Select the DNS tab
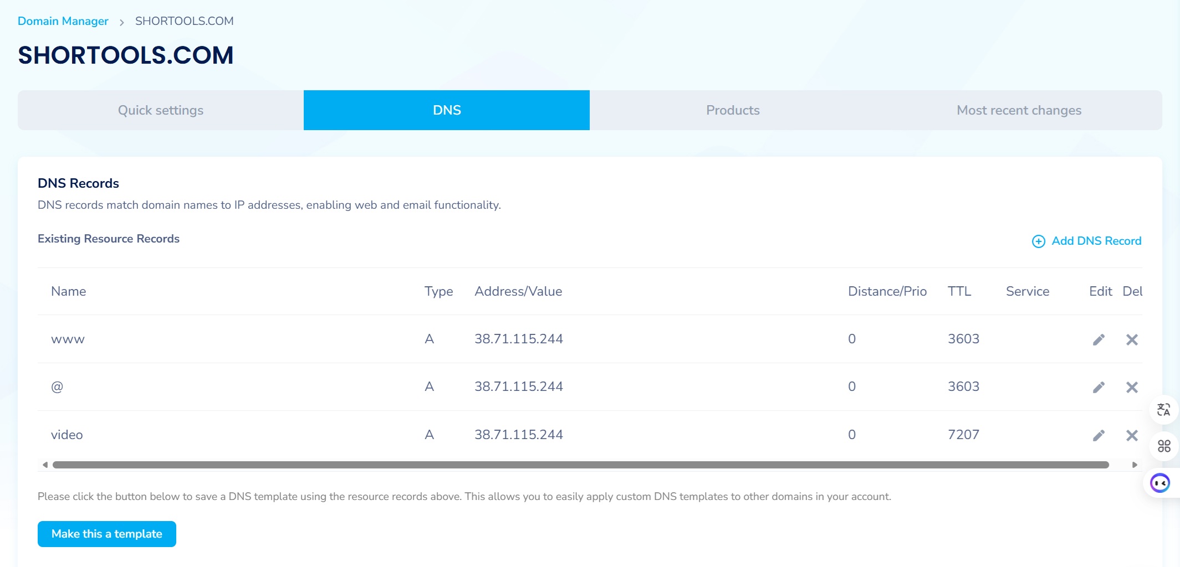 [447, 110]
